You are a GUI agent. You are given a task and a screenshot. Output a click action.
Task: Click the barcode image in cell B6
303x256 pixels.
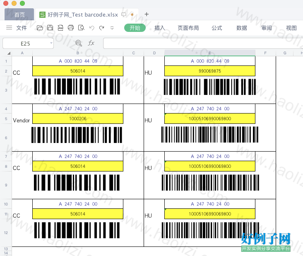pyautogui.click(x=77, y=135)
